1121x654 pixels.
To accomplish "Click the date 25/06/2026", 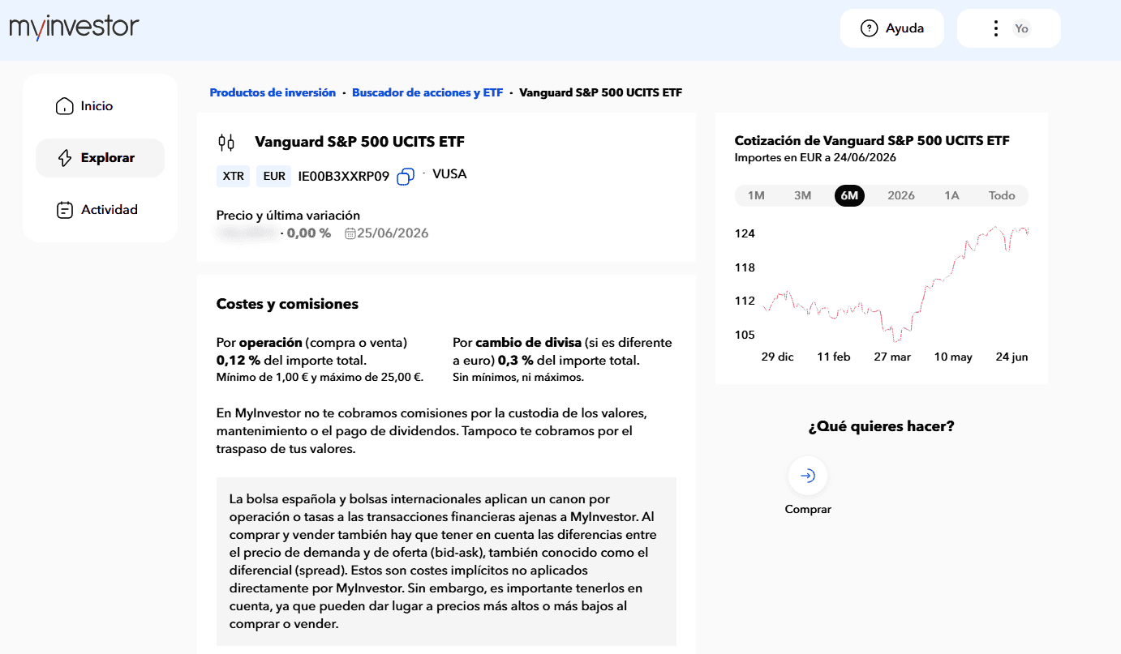I will [x=393, y=233].
